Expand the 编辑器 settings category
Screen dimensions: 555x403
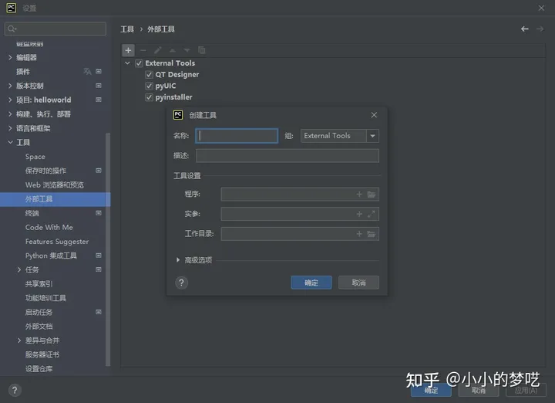click(10, 57)
